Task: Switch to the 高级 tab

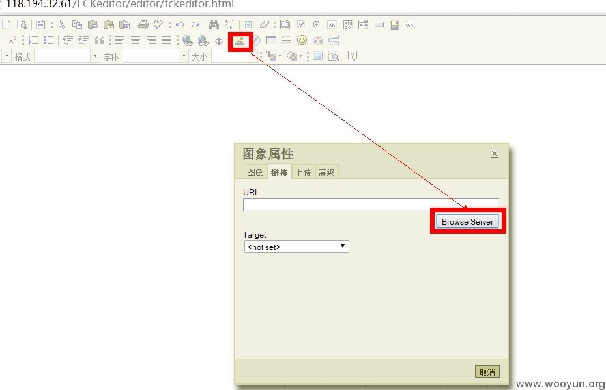Action: tap(326, 173)
